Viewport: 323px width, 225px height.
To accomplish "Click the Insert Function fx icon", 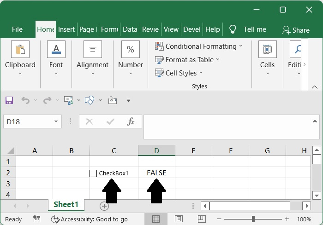I will tap(131, 121).
